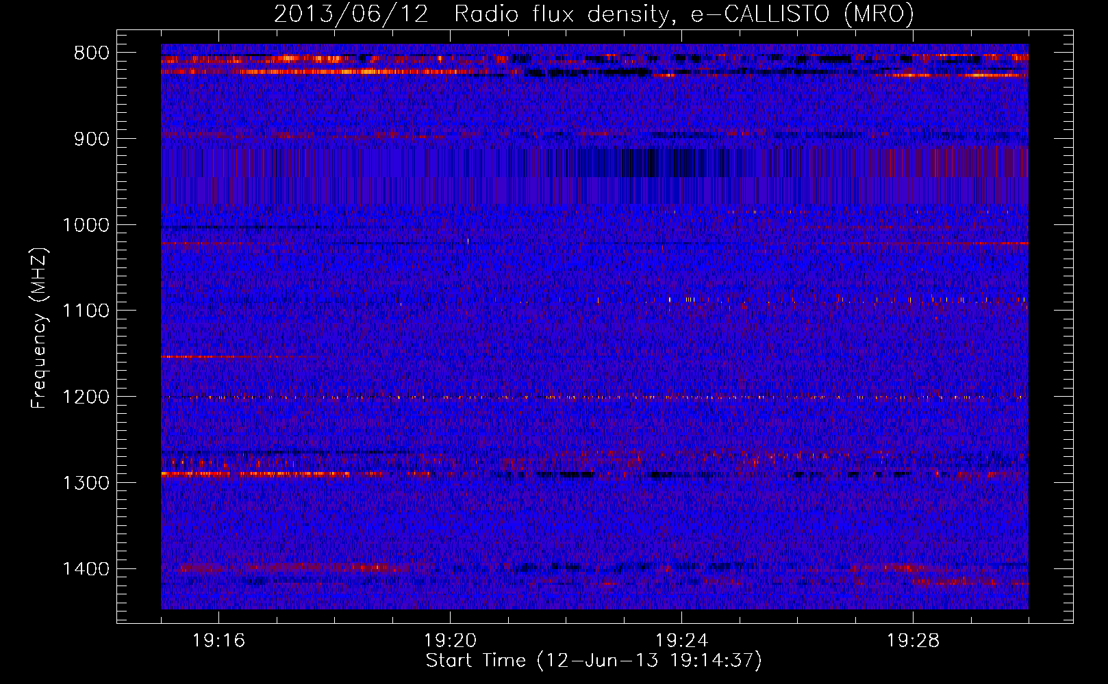Image resolution: width=1108 pixels, height=684 pixels.
Task: Click the 19:24 time tick label
Action: coord(682,641)
